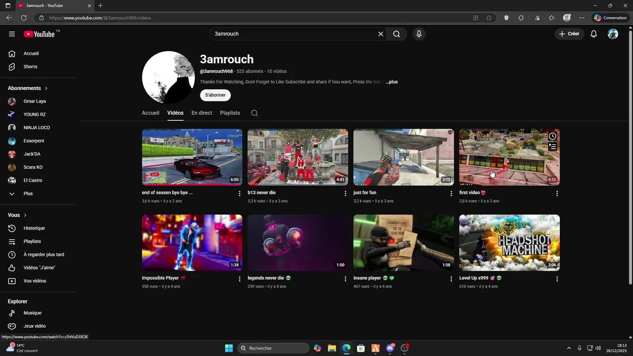Add first video to queue icon
633x356 pixels.
552,147
